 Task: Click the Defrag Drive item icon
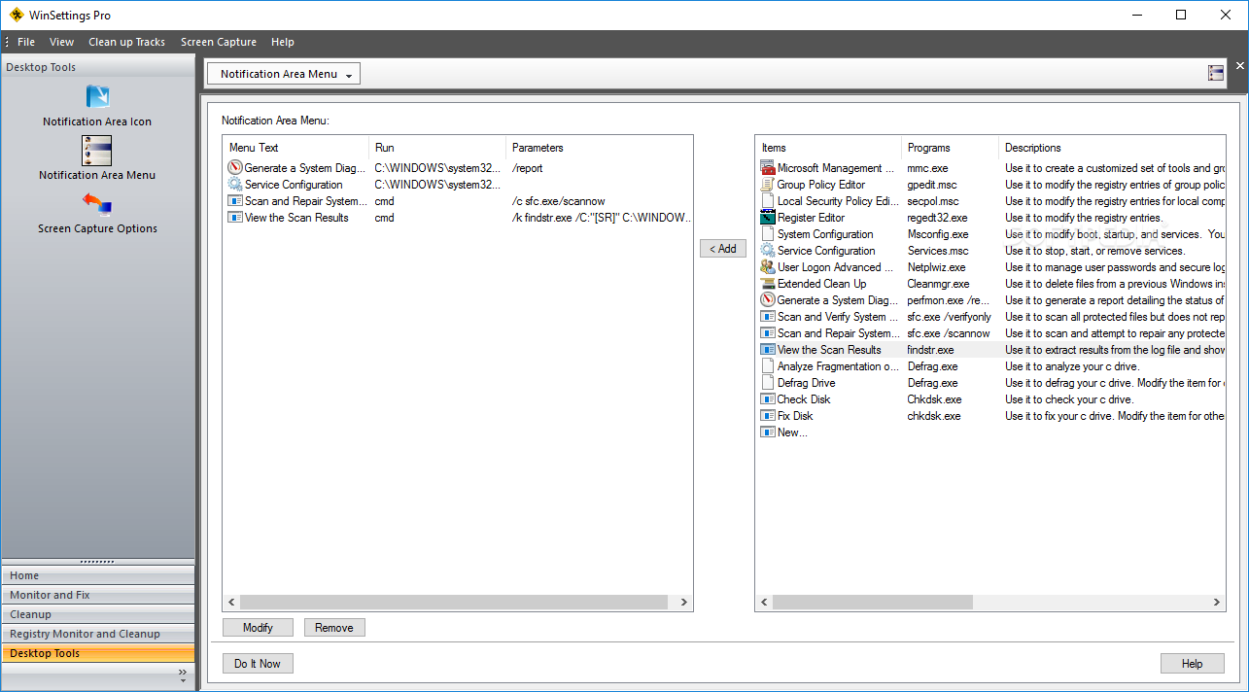768,383
